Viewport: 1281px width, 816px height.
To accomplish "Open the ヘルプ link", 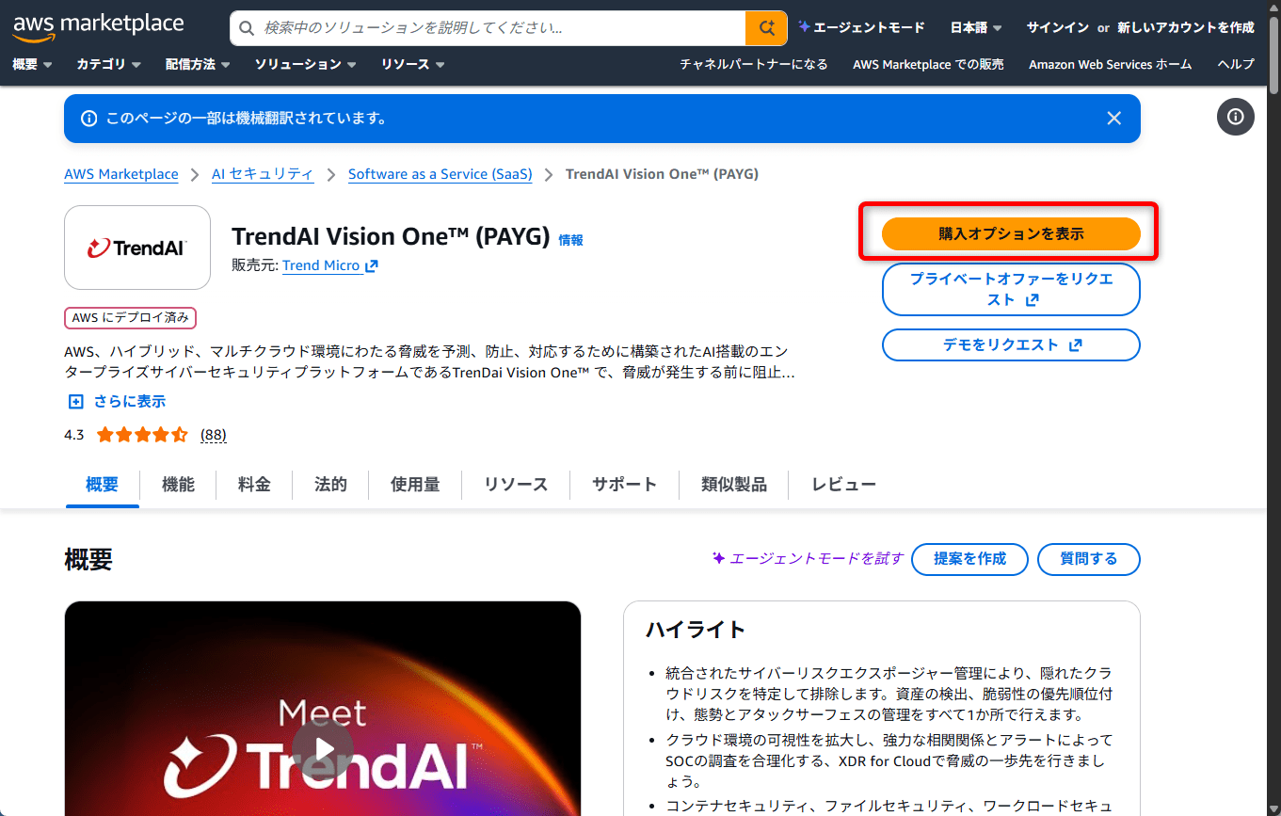I will [x=1236, y=65].
